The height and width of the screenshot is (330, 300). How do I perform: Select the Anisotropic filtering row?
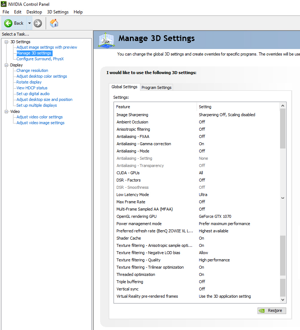coord(197,130)
